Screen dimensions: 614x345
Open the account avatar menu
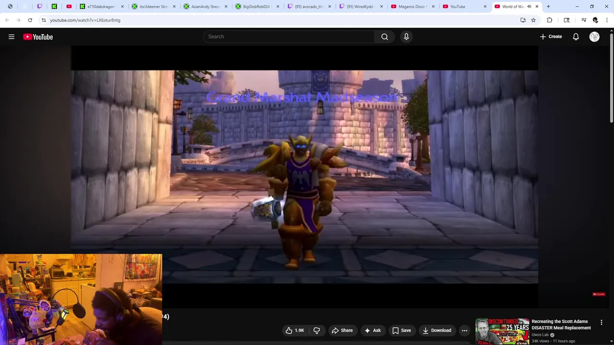(x=594, y=37)
